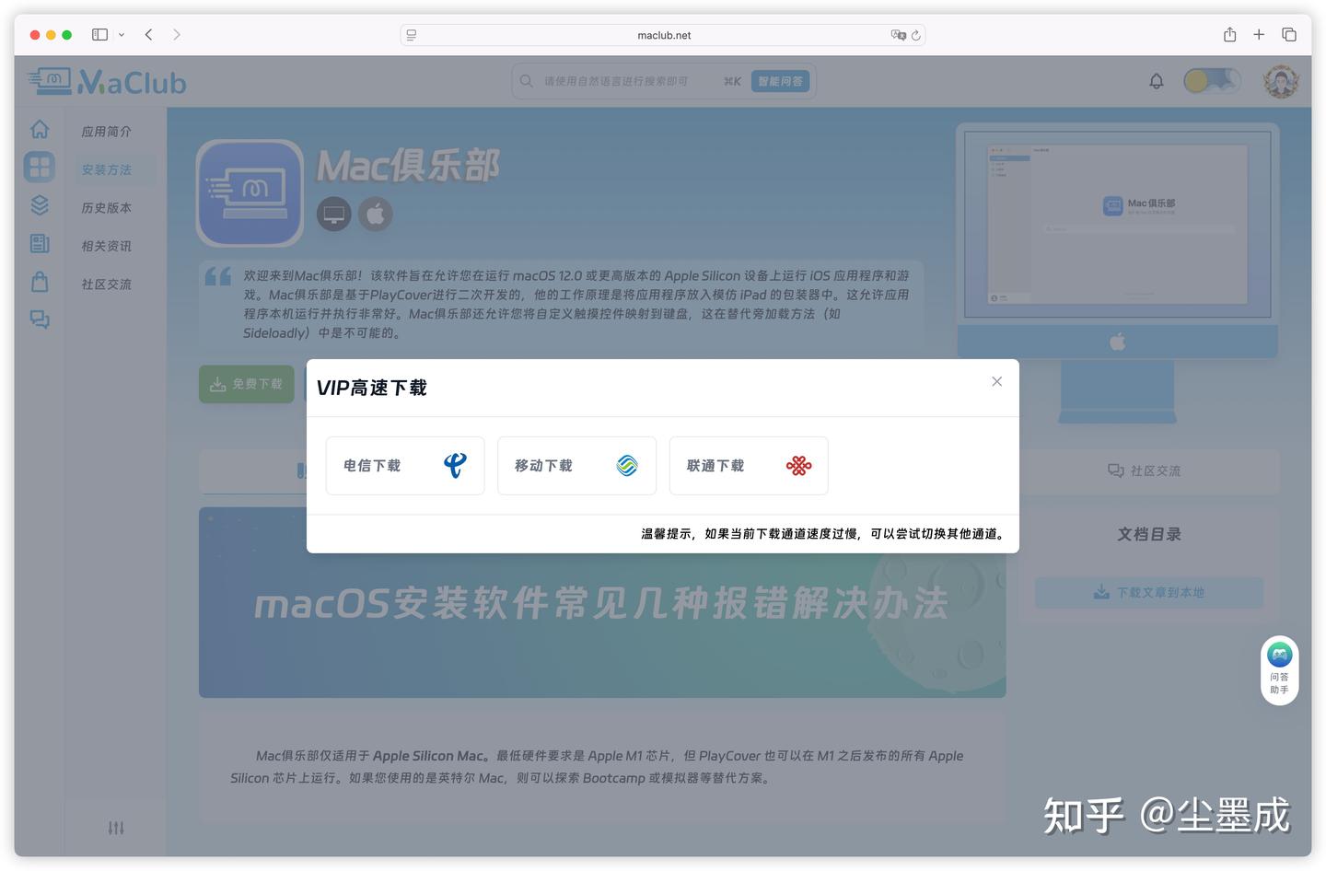The image size is (1326, 871).
Task: Go to 历史版本 section
Action: click(107, 208)
